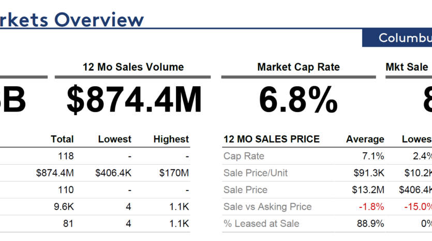The image size is (432, 241).
Task: Click the Cap Rate row label
Action: click(x=244, y=156)
